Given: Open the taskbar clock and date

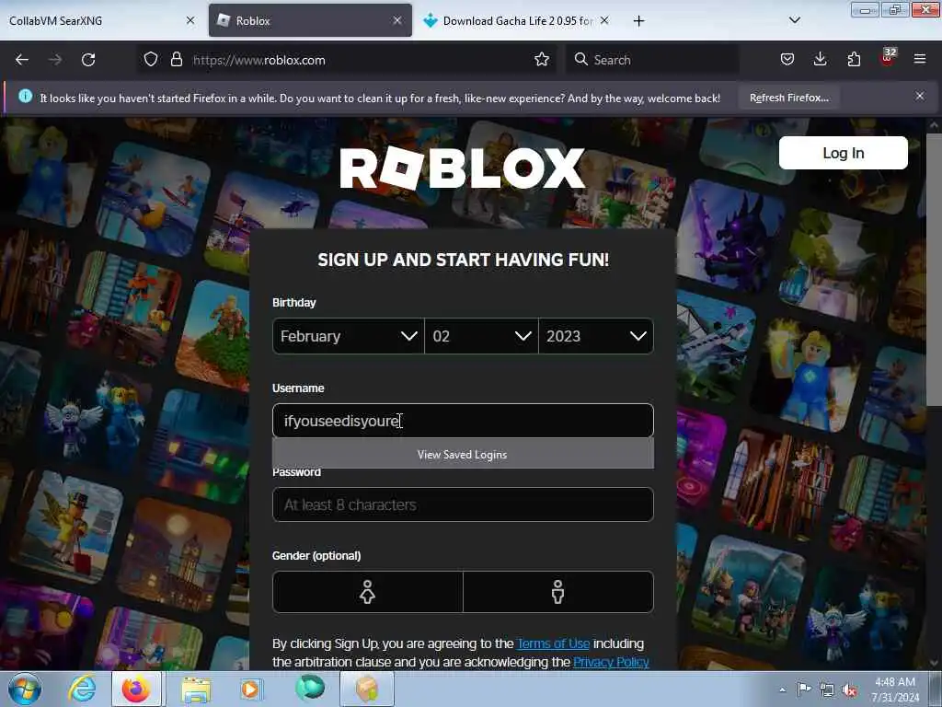Looking at the screenshot, I should [x=895, y=690].
